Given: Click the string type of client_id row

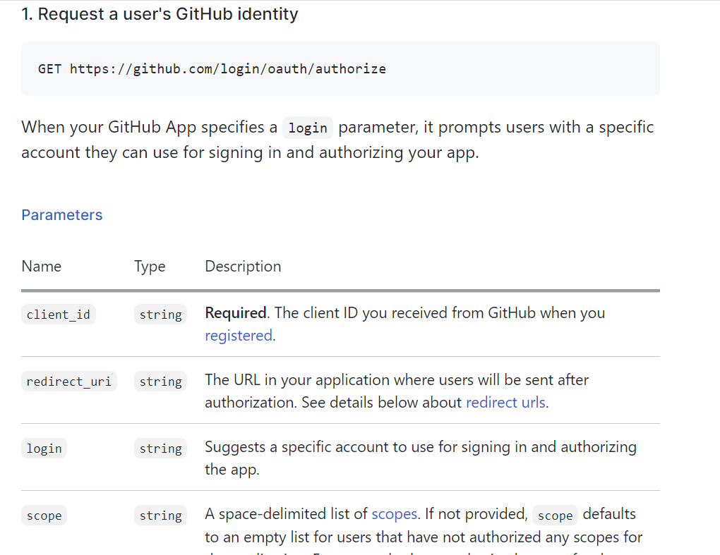Looking at the screenshot, I should click(161, 315).
